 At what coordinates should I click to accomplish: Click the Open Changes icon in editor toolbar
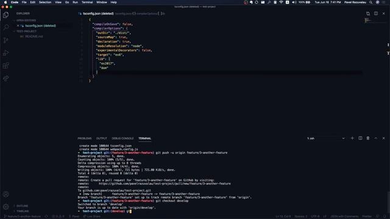(368, 13)
